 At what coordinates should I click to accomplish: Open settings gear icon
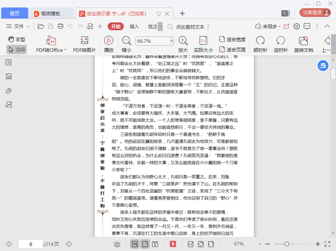click(x=297, y=26)
